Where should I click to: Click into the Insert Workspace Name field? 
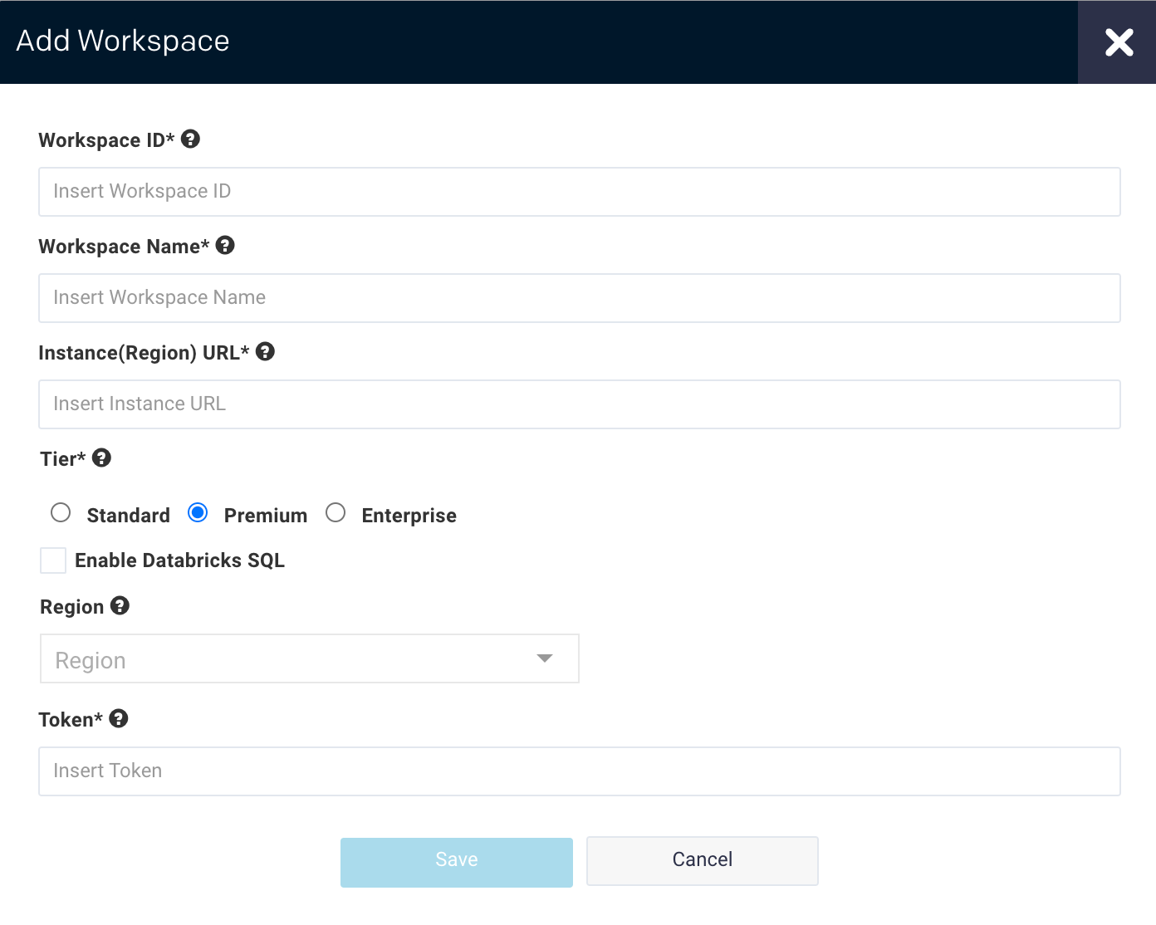[579, 298]
